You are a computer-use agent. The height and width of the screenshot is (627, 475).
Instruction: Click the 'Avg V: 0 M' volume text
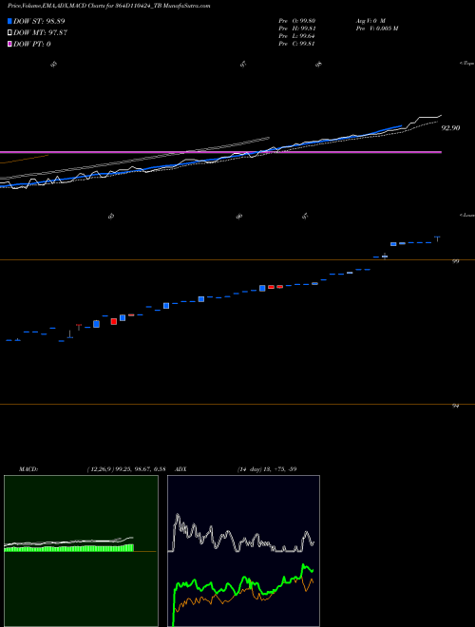370,20
